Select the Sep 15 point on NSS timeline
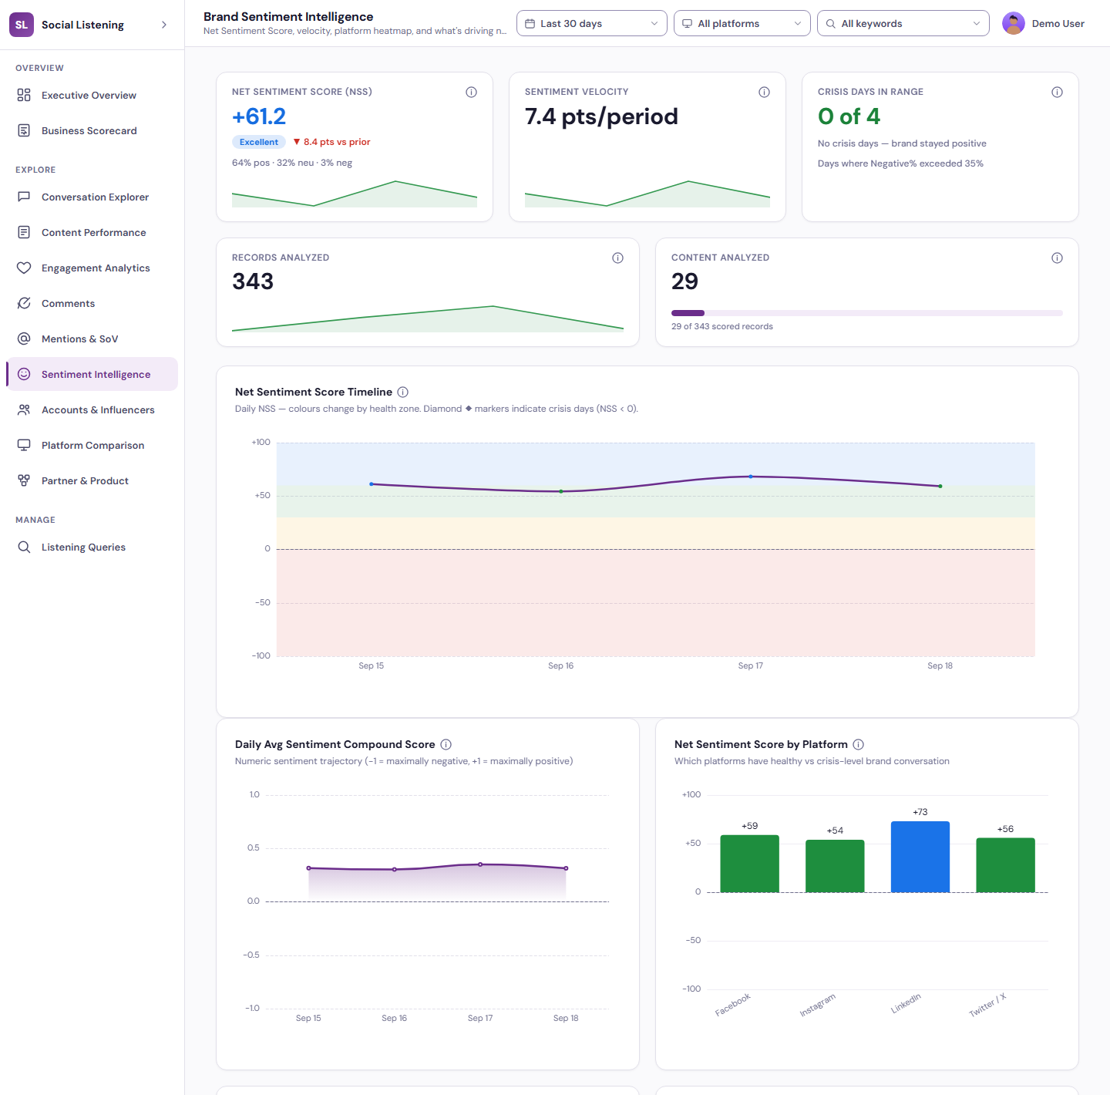1110x1095 pixels. [372, 484]
